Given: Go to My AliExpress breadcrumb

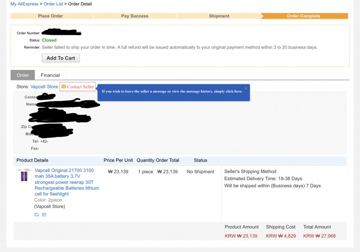Looking at the screenshot, I should pyautogui.click(x=25, y=4).
